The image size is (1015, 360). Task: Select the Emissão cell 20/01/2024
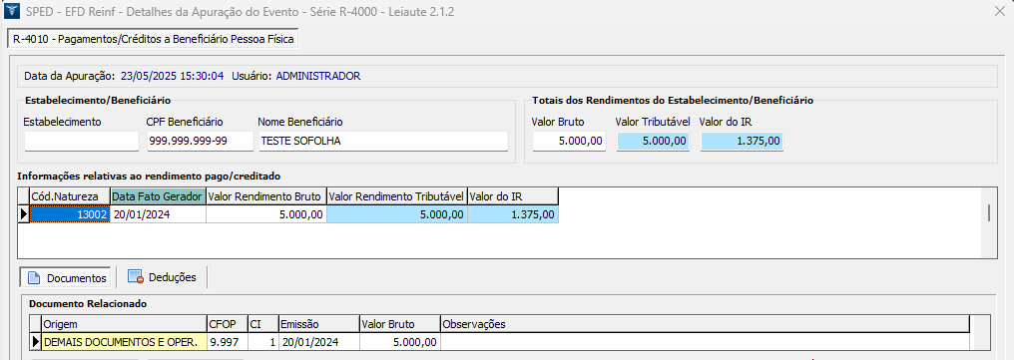tap(318, 342)
